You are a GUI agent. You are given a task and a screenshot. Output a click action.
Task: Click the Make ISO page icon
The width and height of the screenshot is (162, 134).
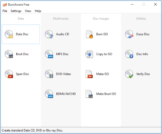[89, 74]
